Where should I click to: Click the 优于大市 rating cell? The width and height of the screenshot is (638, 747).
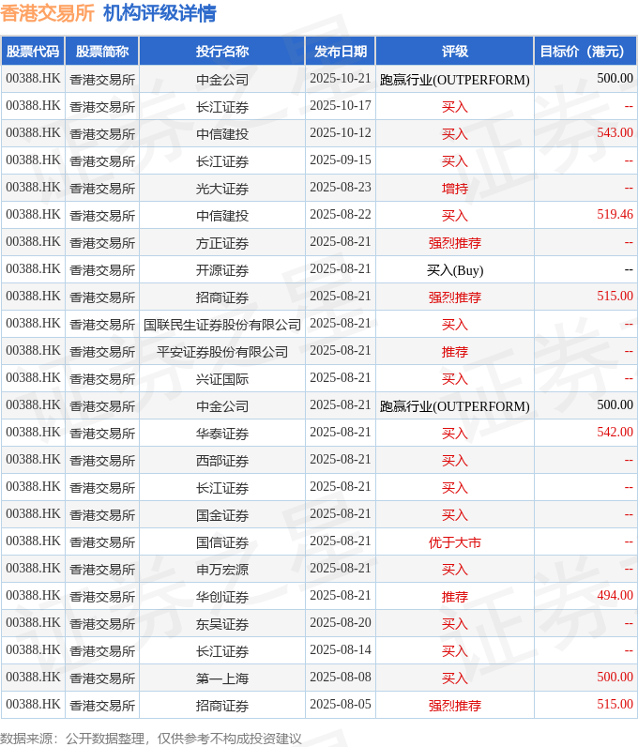455,541
